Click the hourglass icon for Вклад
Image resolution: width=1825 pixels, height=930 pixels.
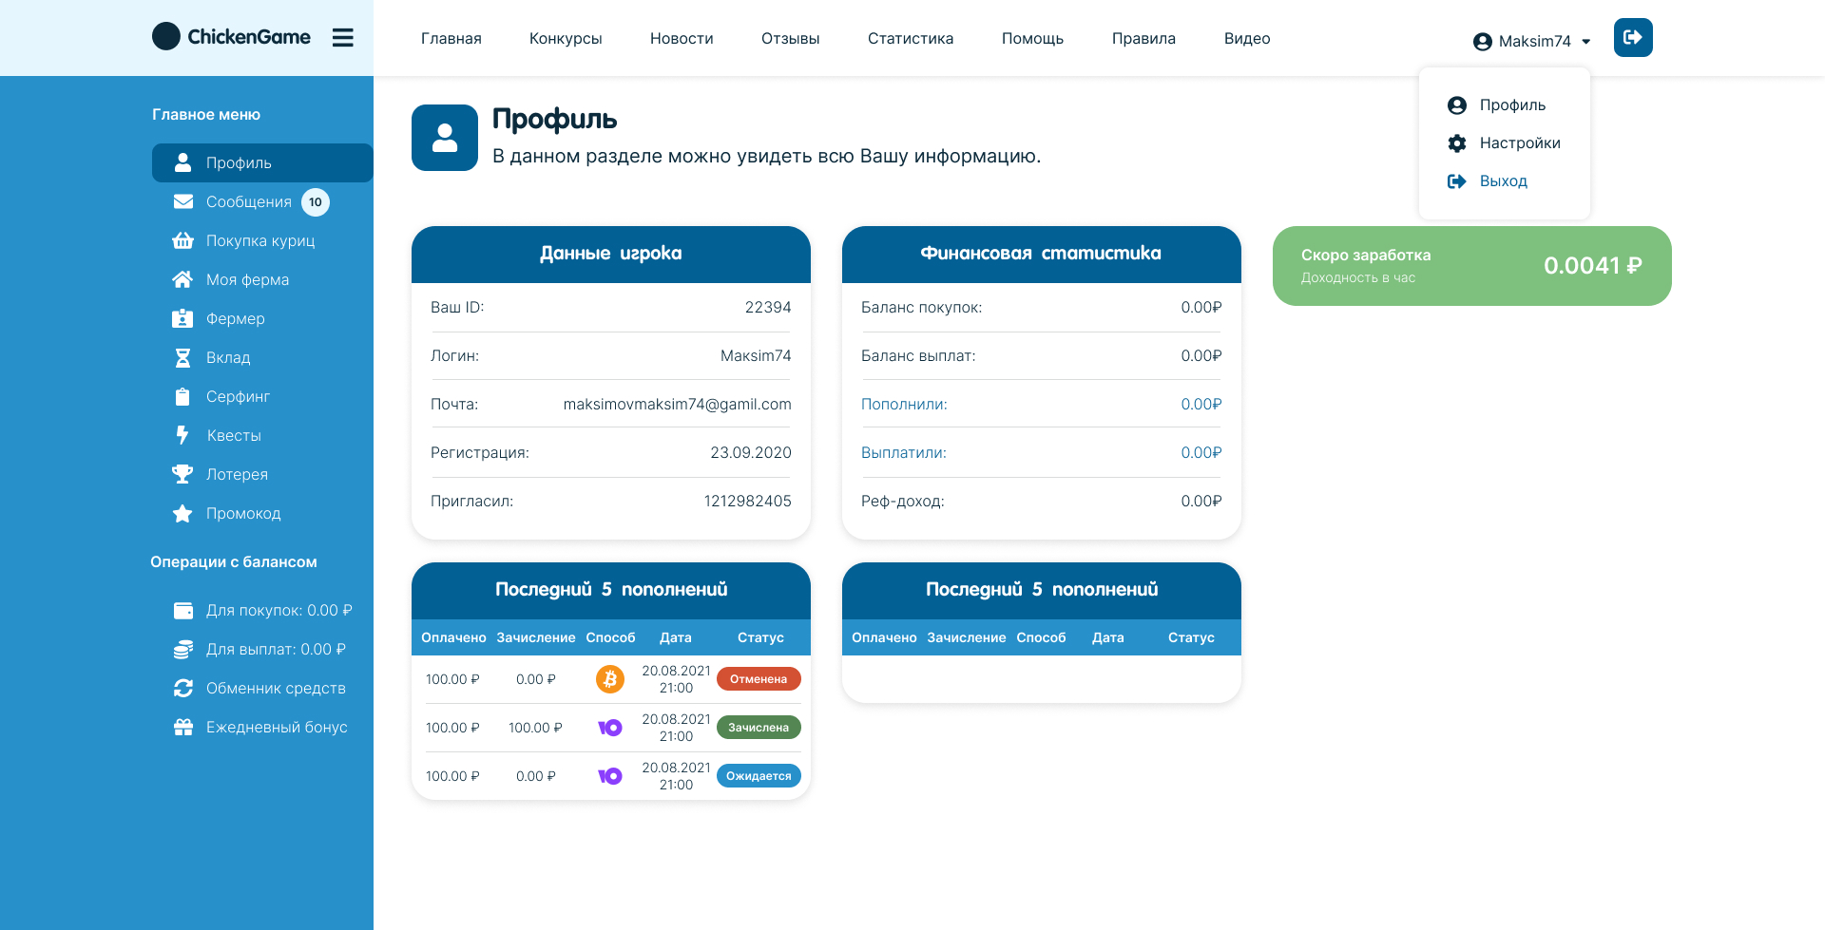(182, 357)
